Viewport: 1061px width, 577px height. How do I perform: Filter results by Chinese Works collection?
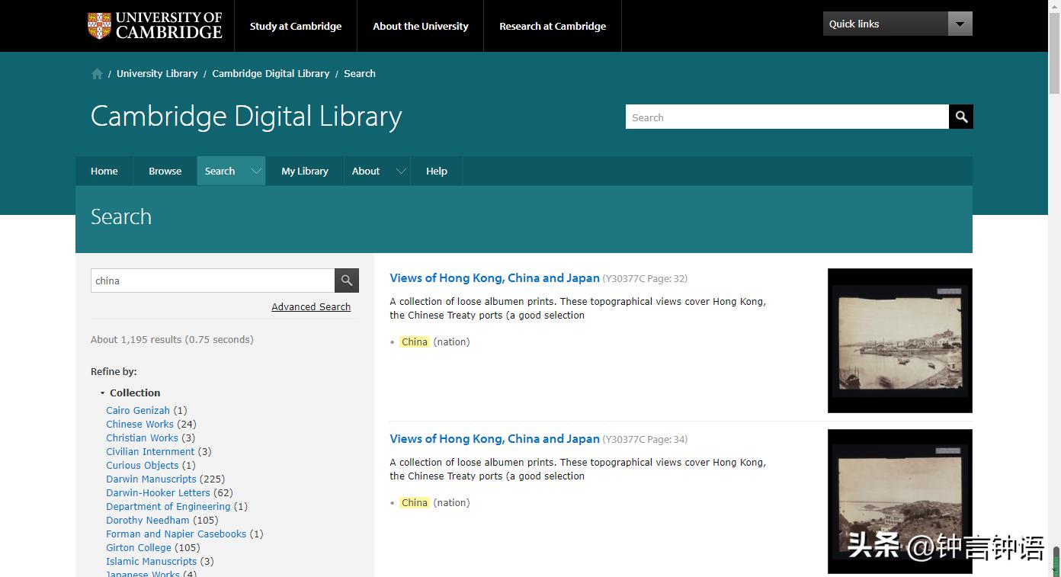pyautogui.click(x=139, y=425)
